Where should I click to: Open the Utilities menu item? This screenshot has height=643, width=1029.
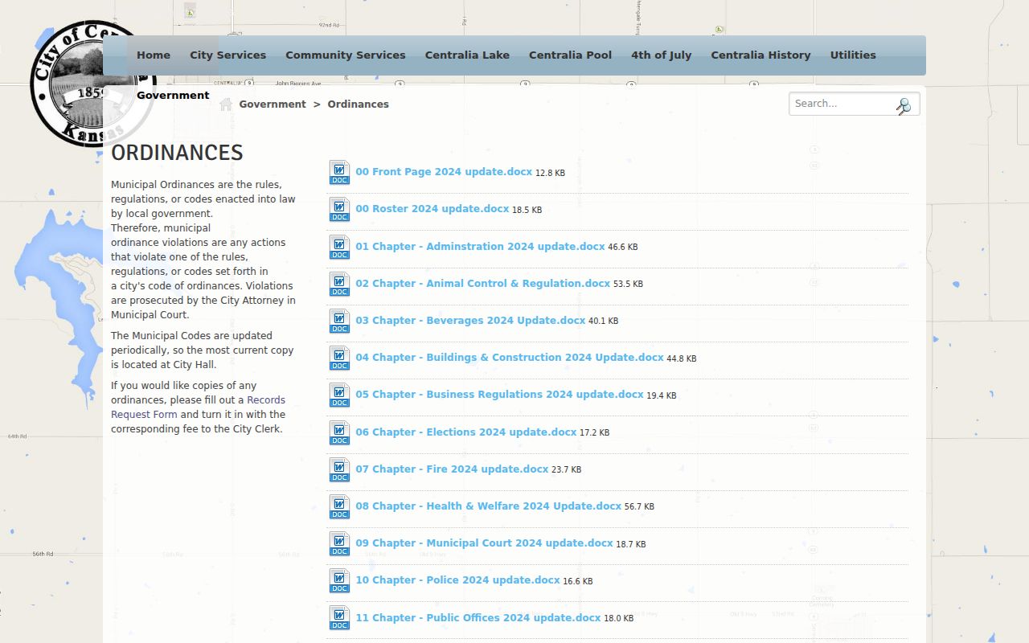coord(853,55)
